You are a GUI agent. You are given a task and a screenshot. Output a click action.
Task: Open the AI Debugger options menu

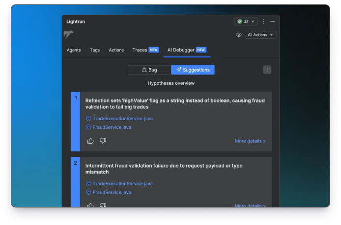[267, 70]
